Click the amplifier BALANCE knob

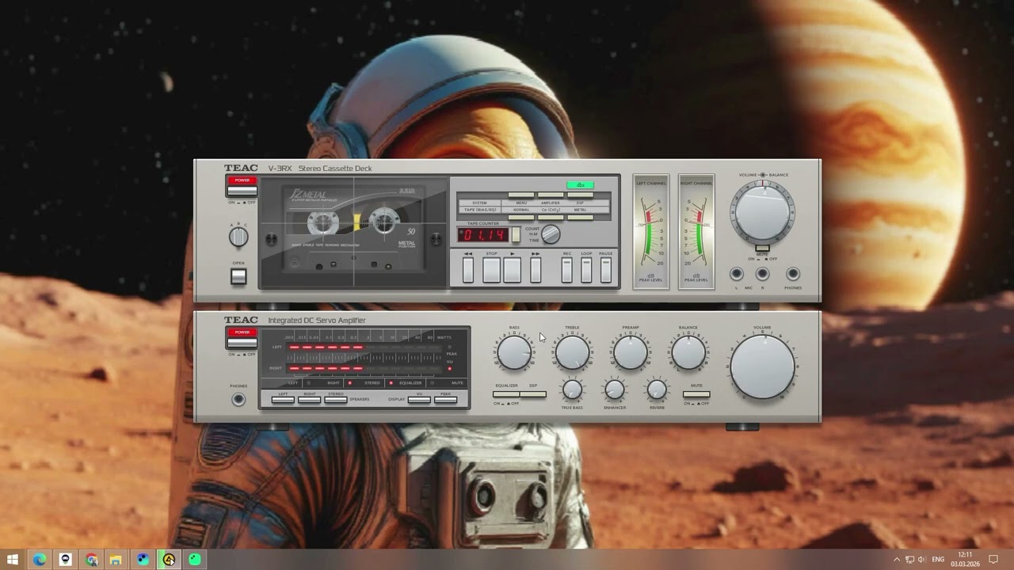coord(688,351)
